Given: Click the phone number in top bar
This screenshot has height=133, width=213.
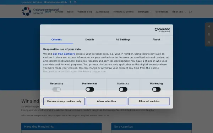Looking at the screenshot, I should pos(32,2).
